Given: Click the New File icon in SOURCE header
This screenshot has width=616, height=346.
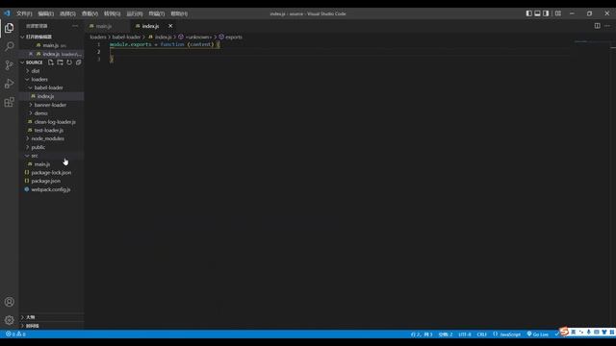Looking at the screenshot, I should point(51,62).
